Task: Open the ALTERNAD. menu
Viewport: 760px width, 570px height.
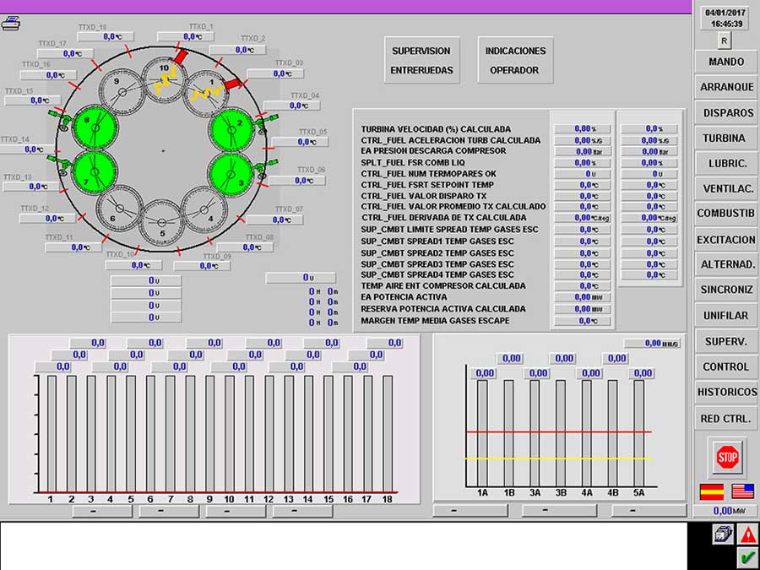Action: point(725,264)
